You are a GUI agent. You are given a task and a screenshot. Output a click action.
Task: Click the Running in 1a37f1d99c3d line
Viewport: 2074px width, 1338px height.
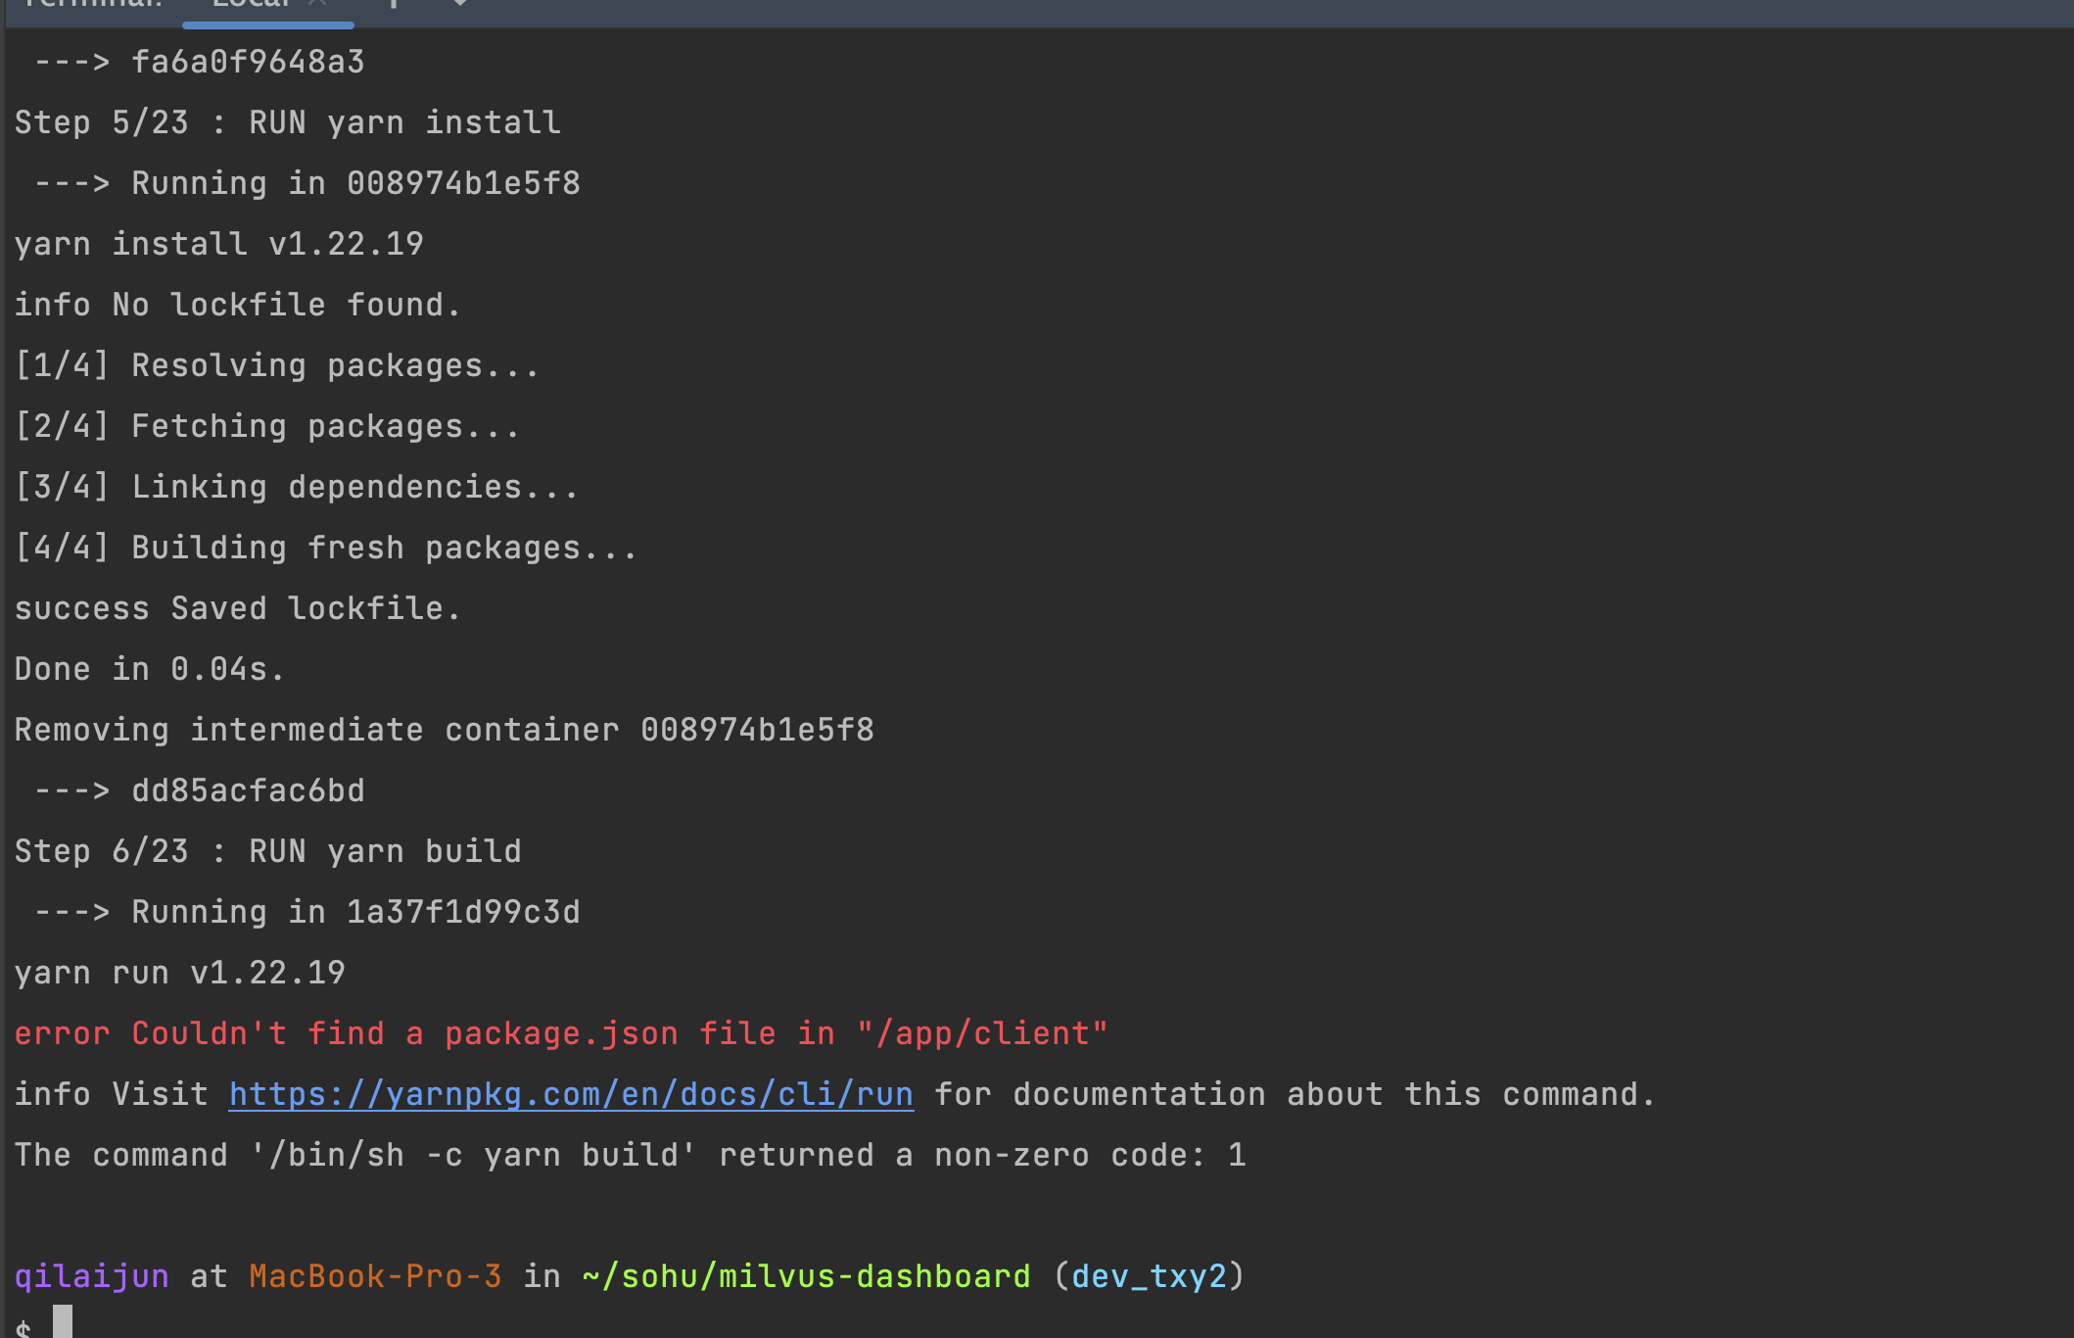click(306, 911)
